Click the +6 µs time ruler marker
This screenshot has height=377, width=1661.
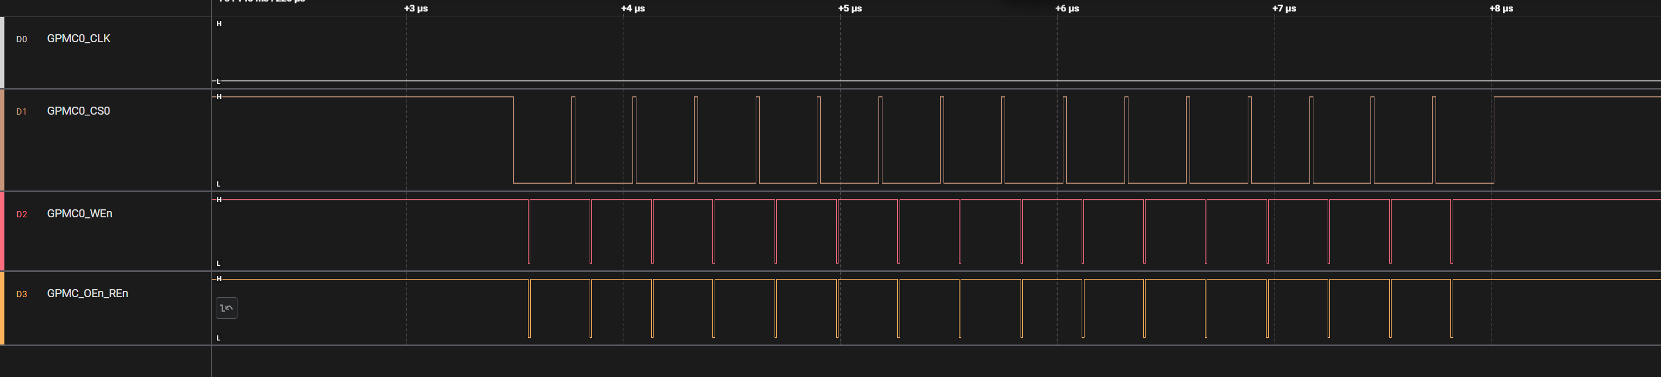[x=1067, y=9]
